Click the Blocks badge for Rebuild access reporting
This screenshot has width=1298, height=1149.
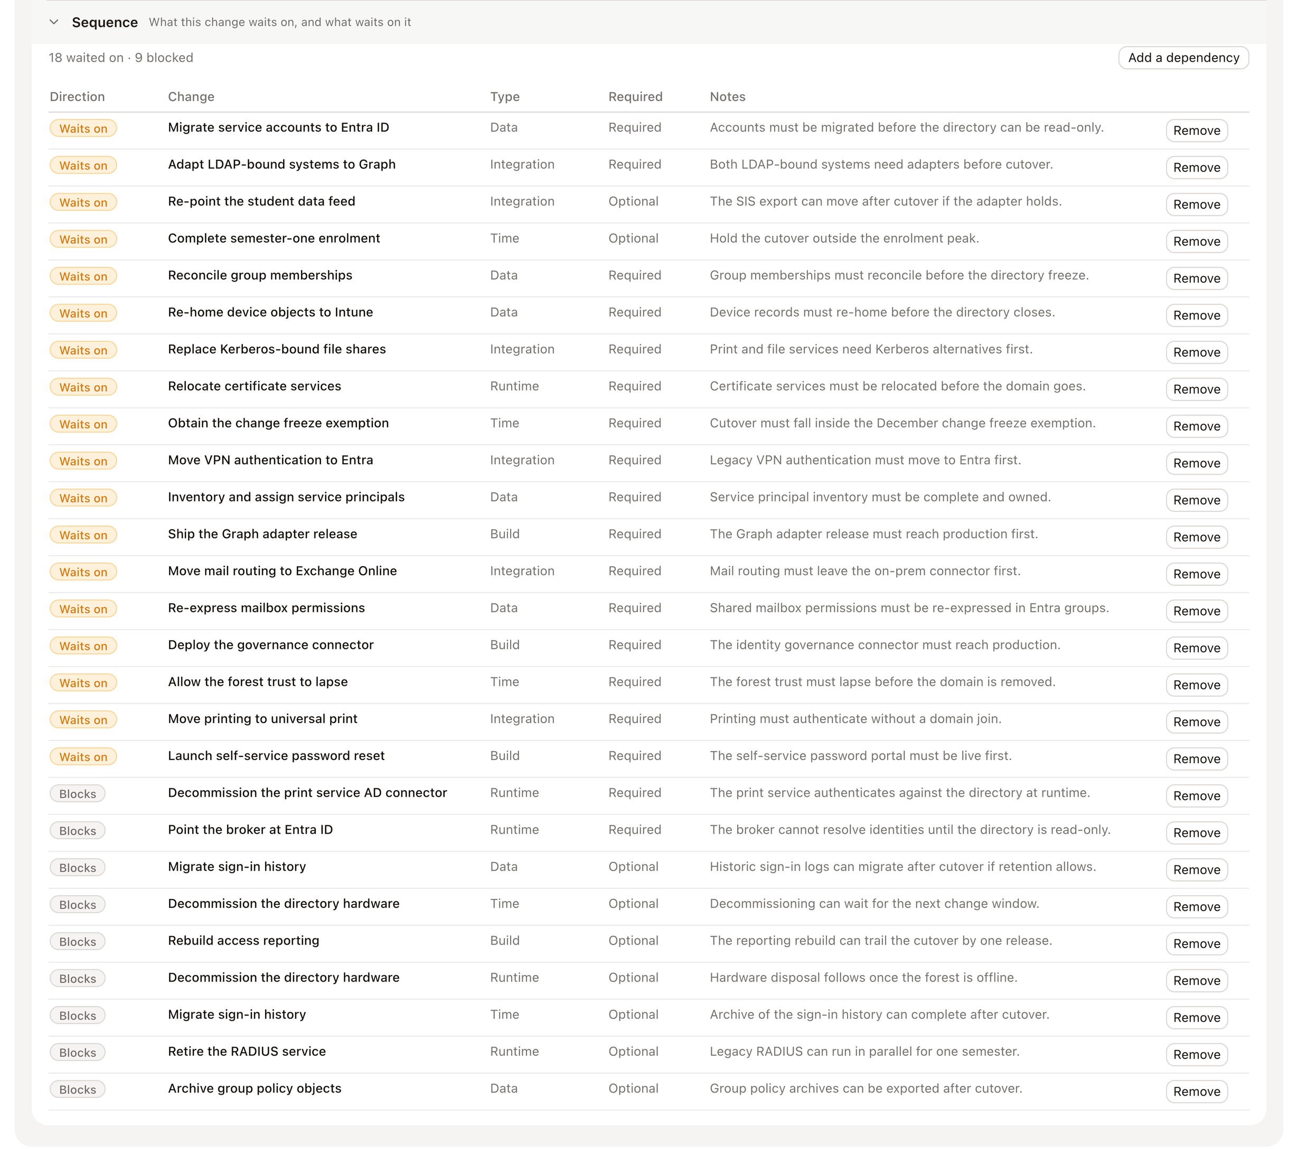78,941
